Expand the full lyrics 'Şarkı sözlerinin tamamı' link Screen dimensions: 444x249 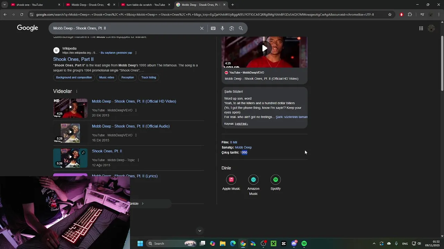point(291,117)
